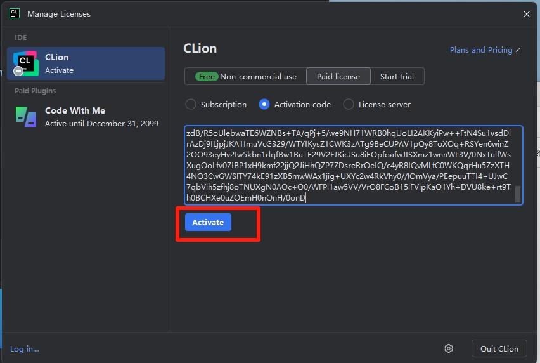Switch to the Start trial tab
This screenshot has height=363, width=540.
[397, 76]
